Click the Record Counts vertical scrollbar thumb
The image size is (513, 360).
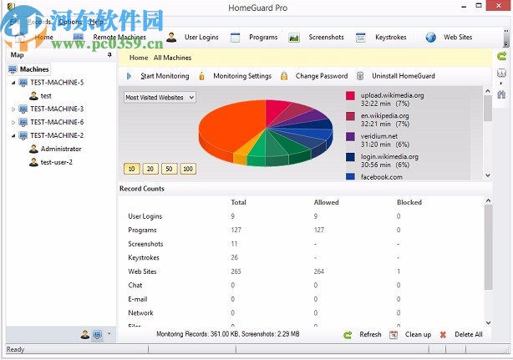(x=488, y=247)
